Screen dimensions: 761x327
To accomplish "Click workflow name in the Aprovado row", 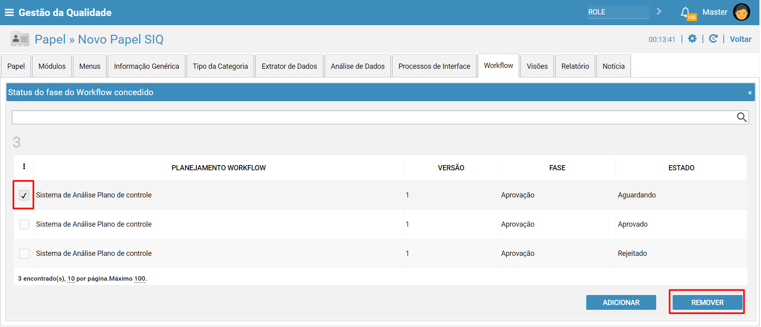I will point(94,224).
